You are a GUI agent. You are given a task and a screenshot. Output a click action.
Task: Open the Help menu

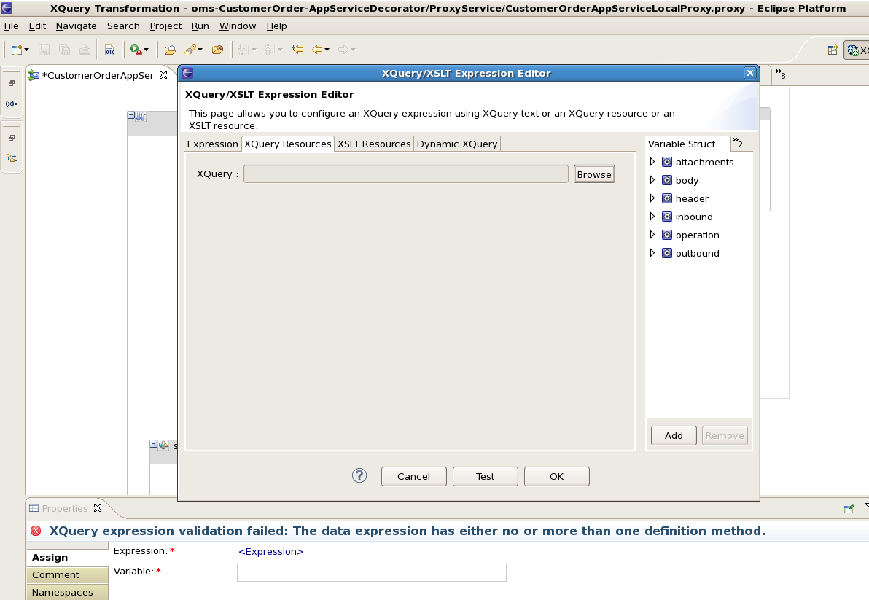click(x=276, y=26)
